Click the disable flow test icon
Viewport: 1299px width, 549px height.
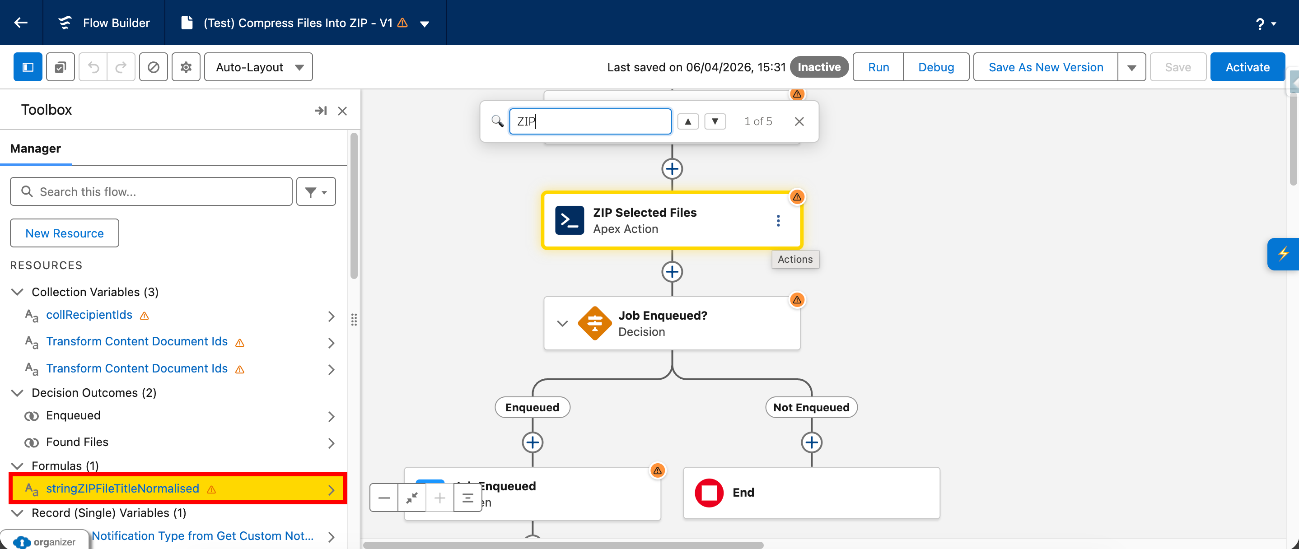point(153,66)
